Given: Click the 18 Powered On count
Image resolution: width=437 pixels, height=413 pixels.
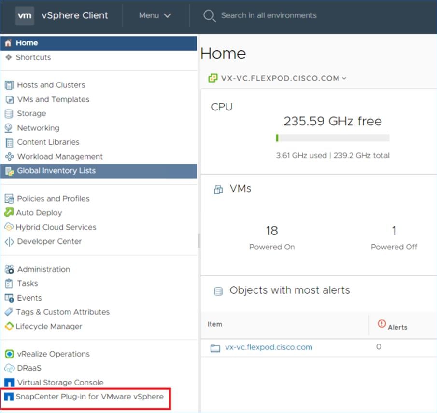Looking at the screenshot, I should [272, 231].
